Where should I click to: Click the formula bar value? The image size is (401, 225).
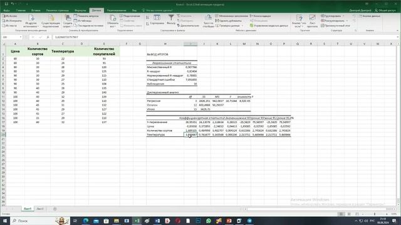[x=66, y=37]
